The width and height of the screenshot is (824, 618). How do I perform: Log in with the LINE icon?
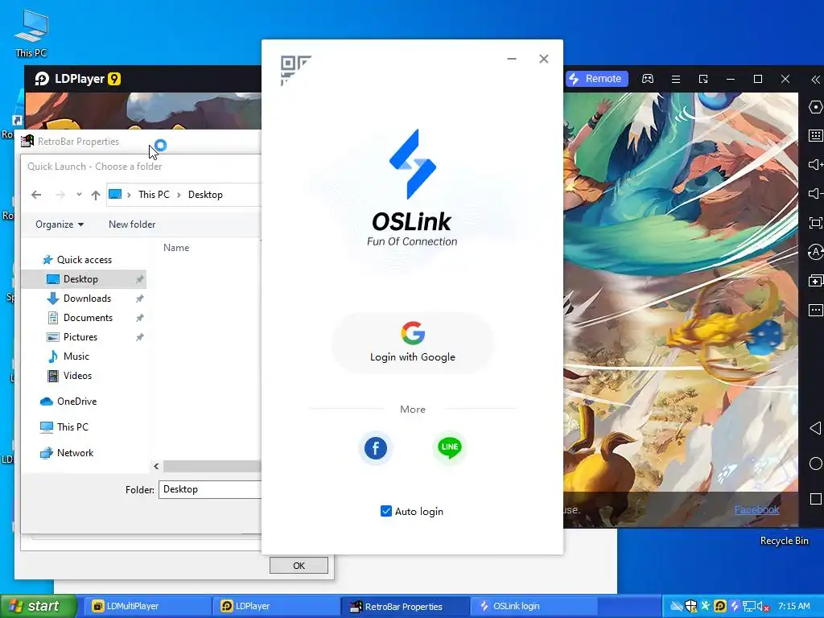(450, 447)
